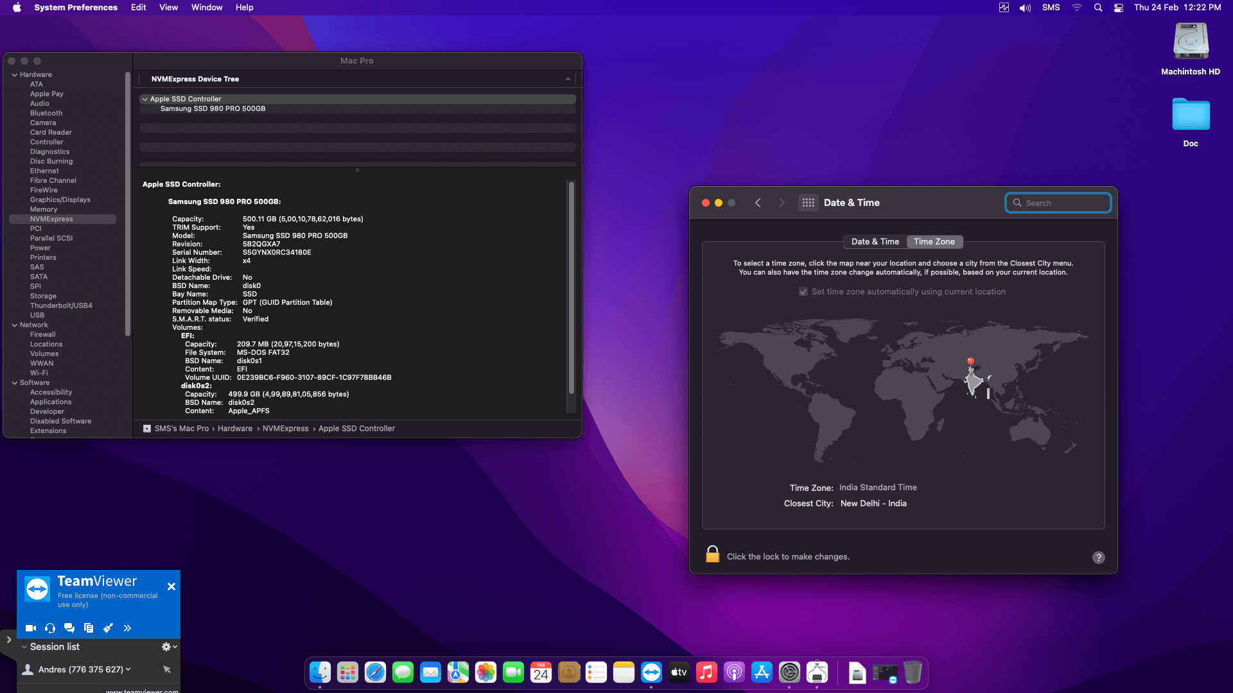Screen dimensions: 1233x693
Task: Select Thunderbolt/USB4 in the sidebar
Action: click(61, 306)
